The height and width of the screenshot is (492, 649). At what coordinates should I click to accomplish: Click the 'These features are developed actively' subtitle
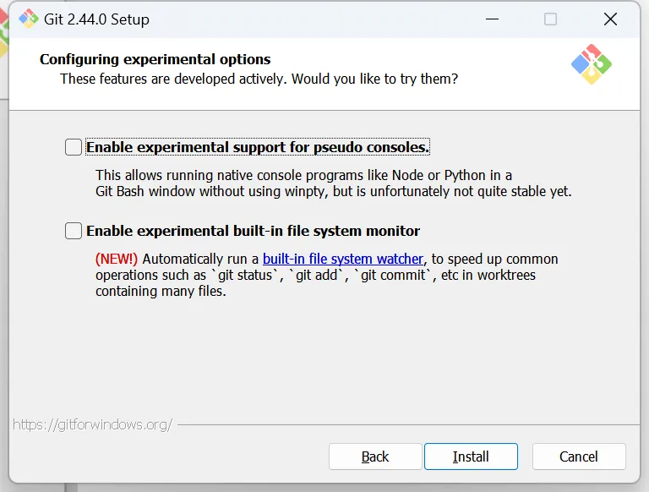click(x=259, y=79)
